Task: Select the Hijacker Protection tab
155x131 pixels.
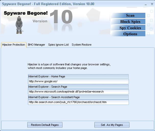Action: (14, 45)
